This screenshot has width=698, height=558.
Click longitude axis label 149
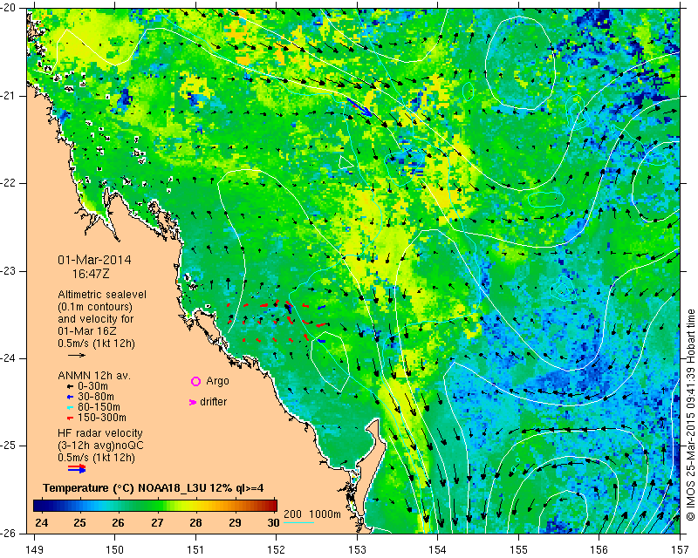(x=35, y=550)
